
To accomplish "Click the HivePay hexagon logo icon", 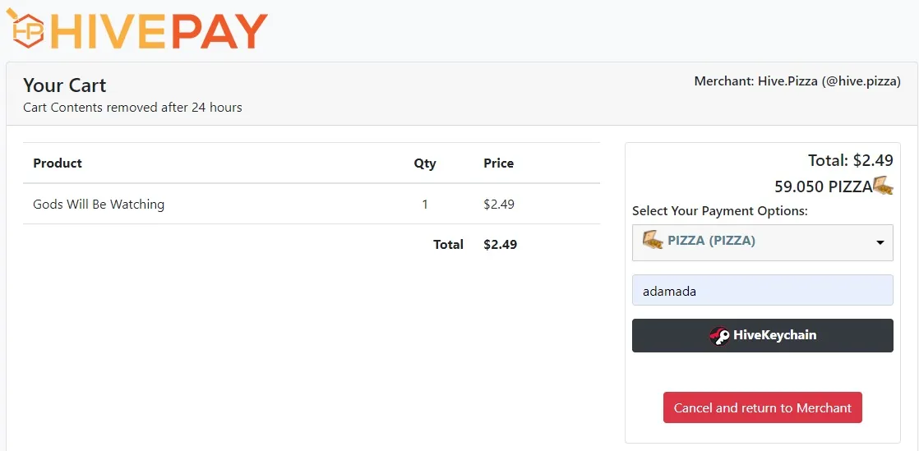I will tap(25, 28).
